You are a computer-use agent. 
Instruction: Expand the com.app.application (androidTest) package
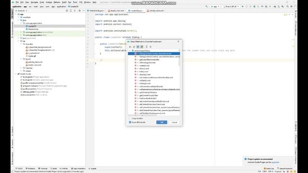(21, 32)
